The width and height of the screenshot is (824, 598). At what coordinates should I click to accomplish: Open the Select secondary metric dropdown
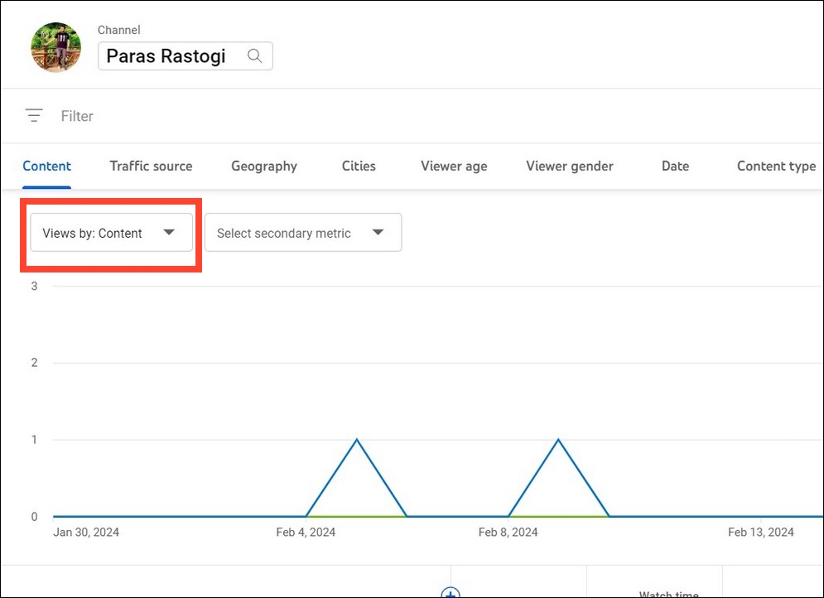point(302,233)
